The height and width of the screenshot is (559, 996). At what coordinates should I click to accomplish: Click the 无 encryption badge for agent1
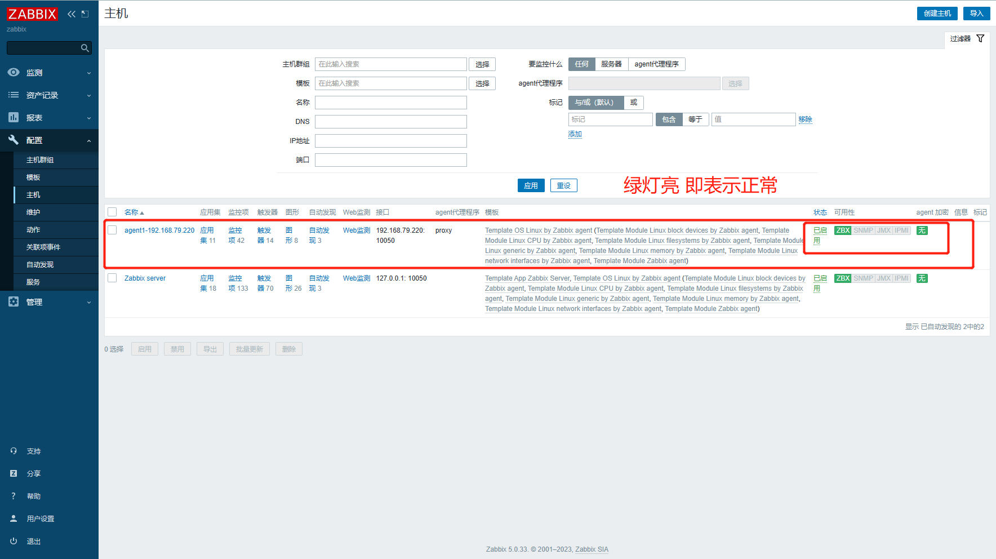(922, 230)
